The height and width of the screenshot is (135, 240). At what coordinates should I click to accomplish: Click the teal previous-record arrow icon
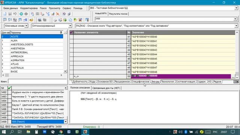coord(21,14)
